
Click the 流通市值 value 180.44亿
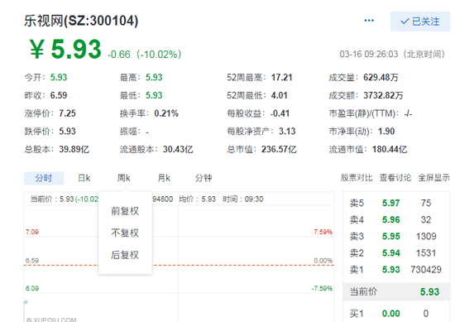[x=390, y=150]
